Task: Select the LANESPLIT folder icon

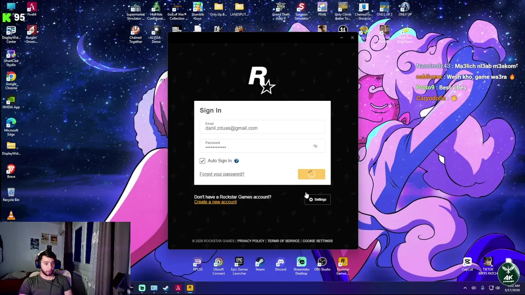Action: click(x=239, y=10)
